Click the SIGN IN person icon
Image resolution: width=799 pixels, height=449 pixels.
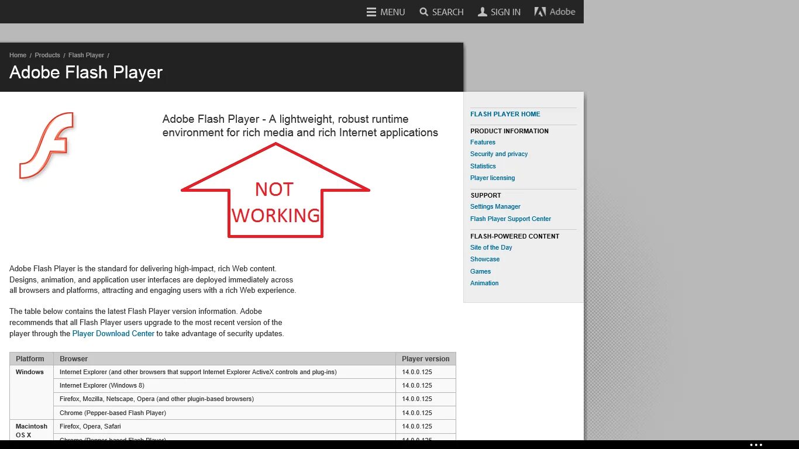(483, 12)
